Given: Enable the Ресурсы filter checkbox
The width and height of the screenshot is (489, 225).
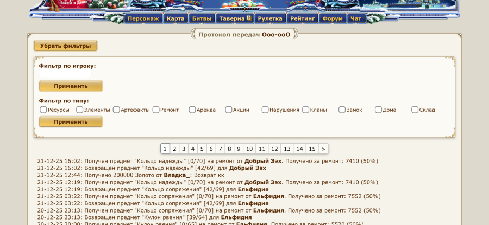Looking at the screenshot, I should click(43, 110).
